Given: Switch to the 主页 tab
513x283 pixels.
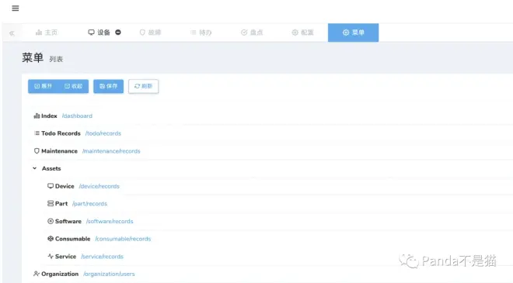Looking at the screenshot, I should click(x=47, y=33).
